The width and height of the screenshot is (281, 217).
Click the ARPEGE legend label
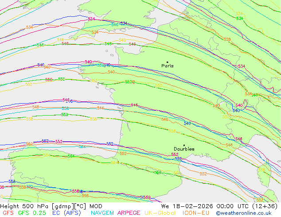click(129, 213)
